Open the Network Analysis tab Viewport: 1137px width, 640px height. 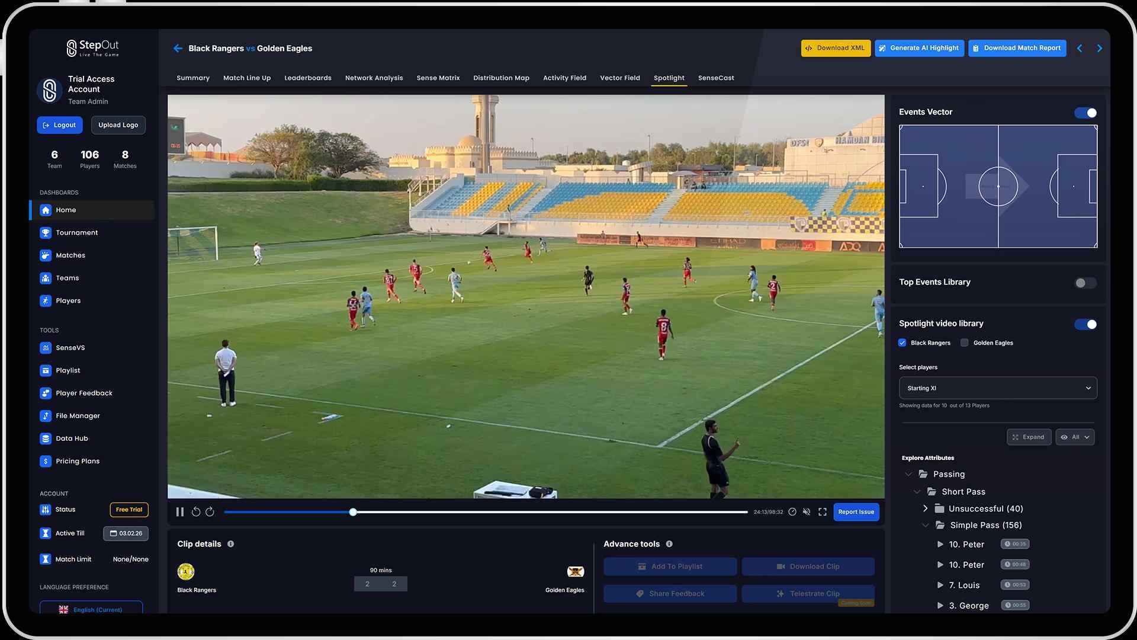pos(374,78)
